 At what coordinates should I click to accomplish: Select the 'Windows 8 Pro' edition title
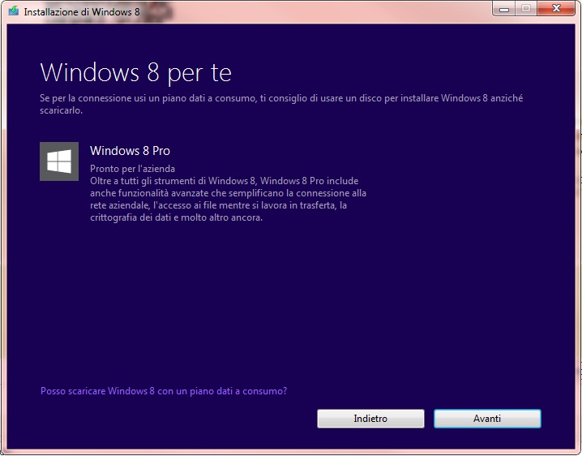(130, 151)
